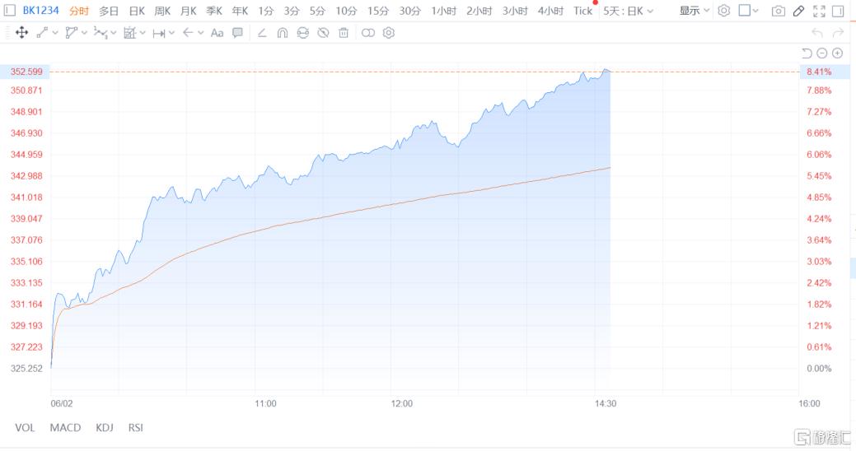
Task: Delete drawings with the trash icon
Action: 344,33
